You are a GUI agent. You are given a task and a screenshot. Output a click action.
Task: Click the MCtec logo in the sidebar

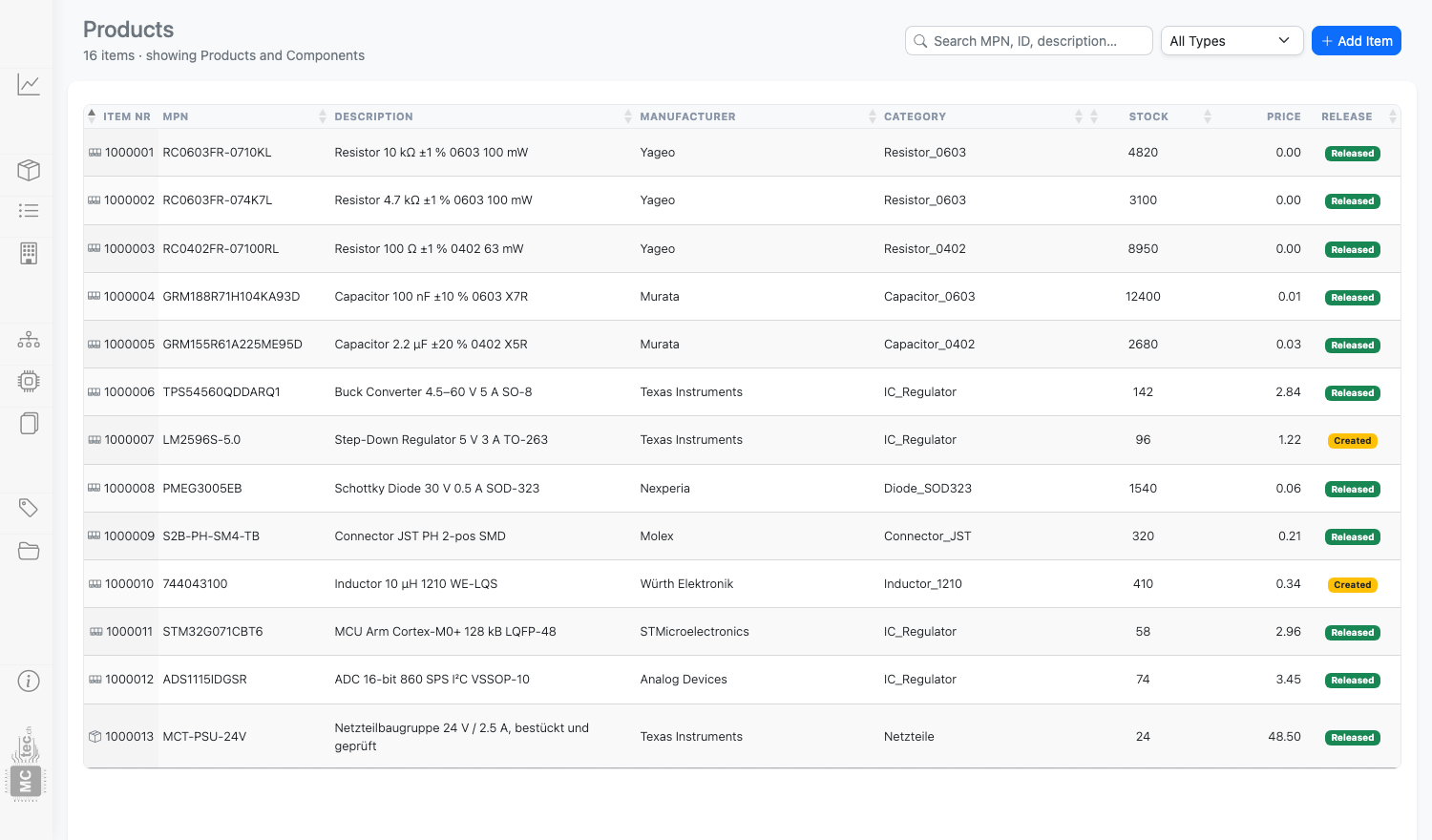click(27, 763)
